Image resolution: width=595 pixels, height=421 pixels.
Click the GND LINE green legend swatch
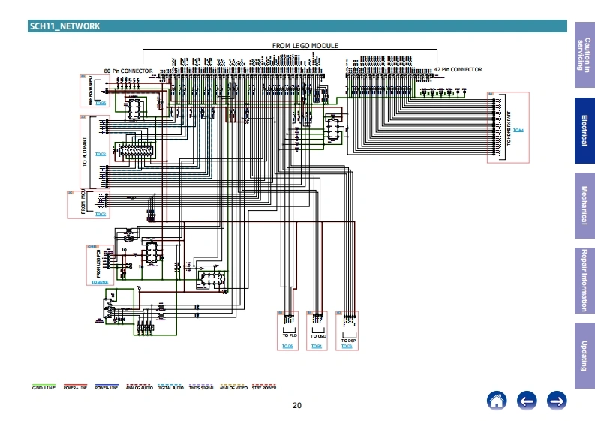44,384
